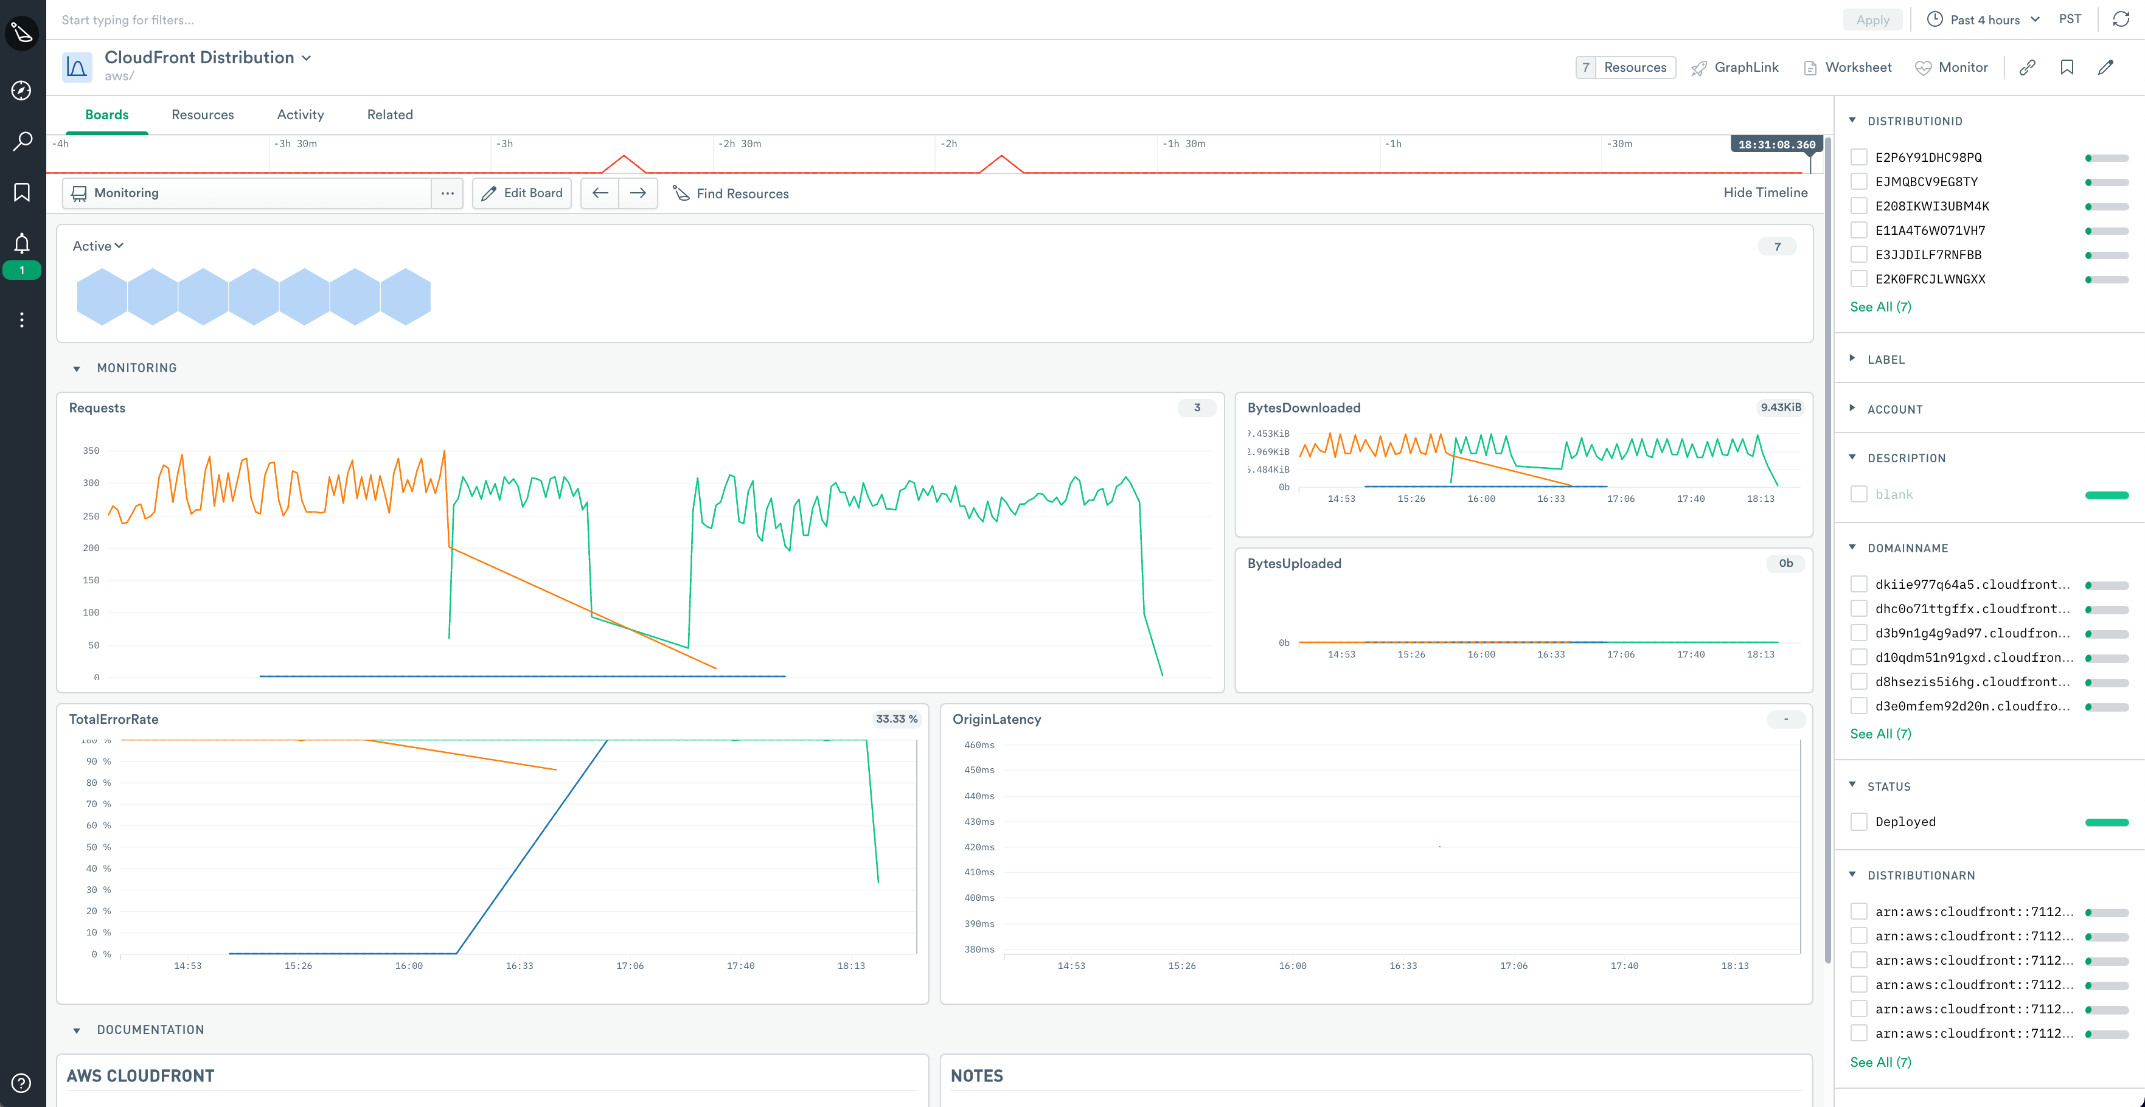Click the 7 Resources button
The image size is (2145, 1107).
(x=1625, y=68)
